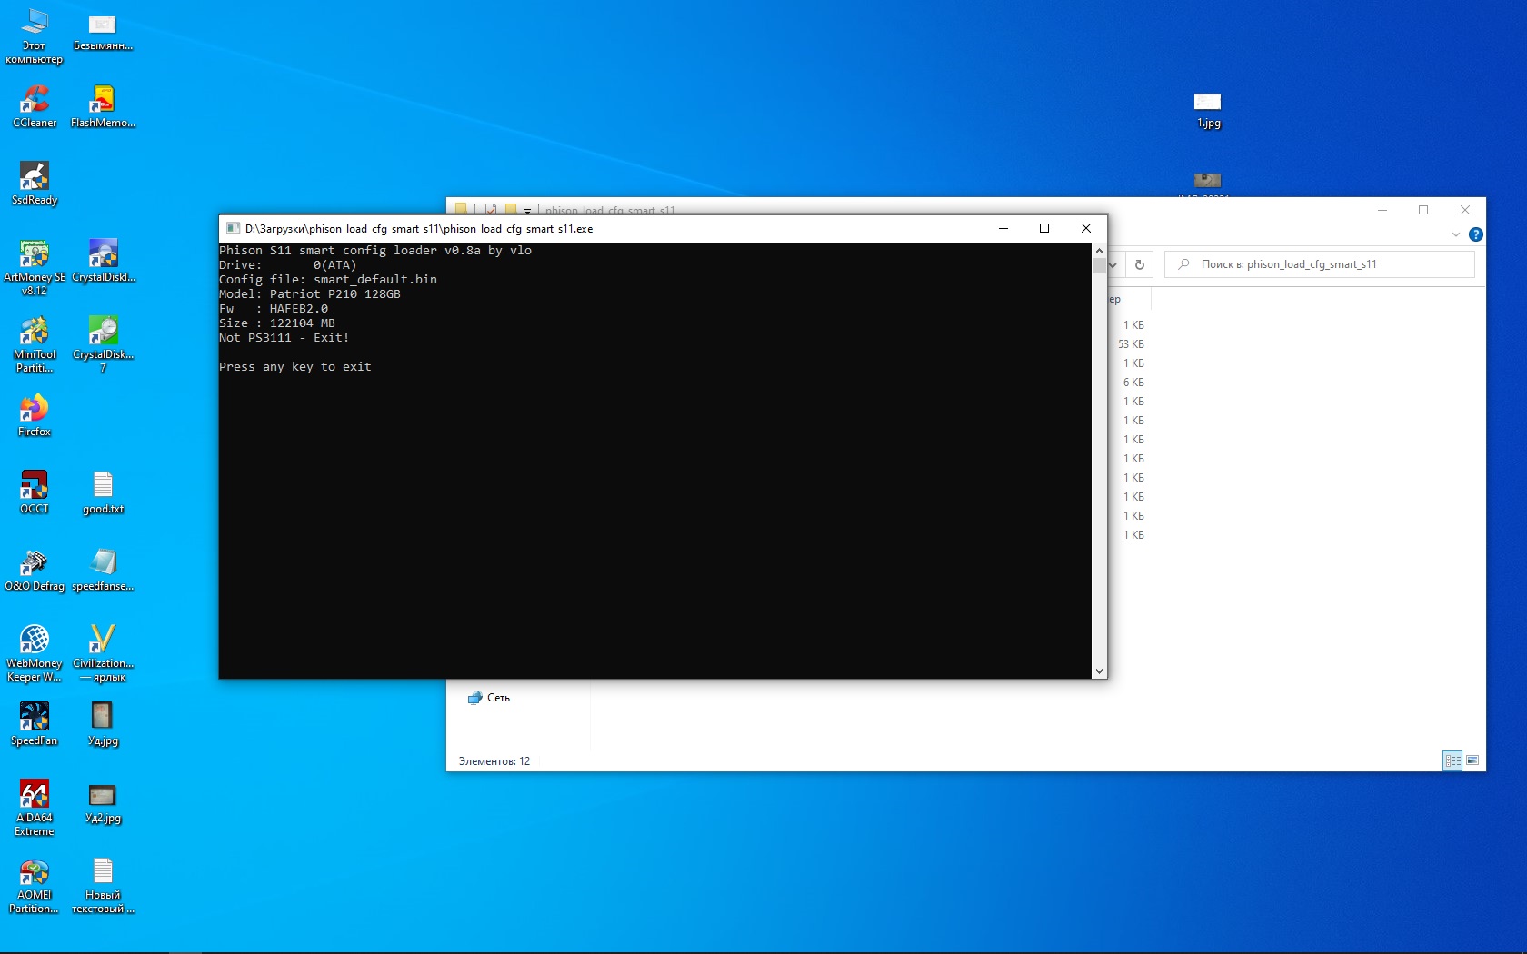Minimize the Explorer window
This screenshot has height=954, width=1527.
pos(1382,210)
